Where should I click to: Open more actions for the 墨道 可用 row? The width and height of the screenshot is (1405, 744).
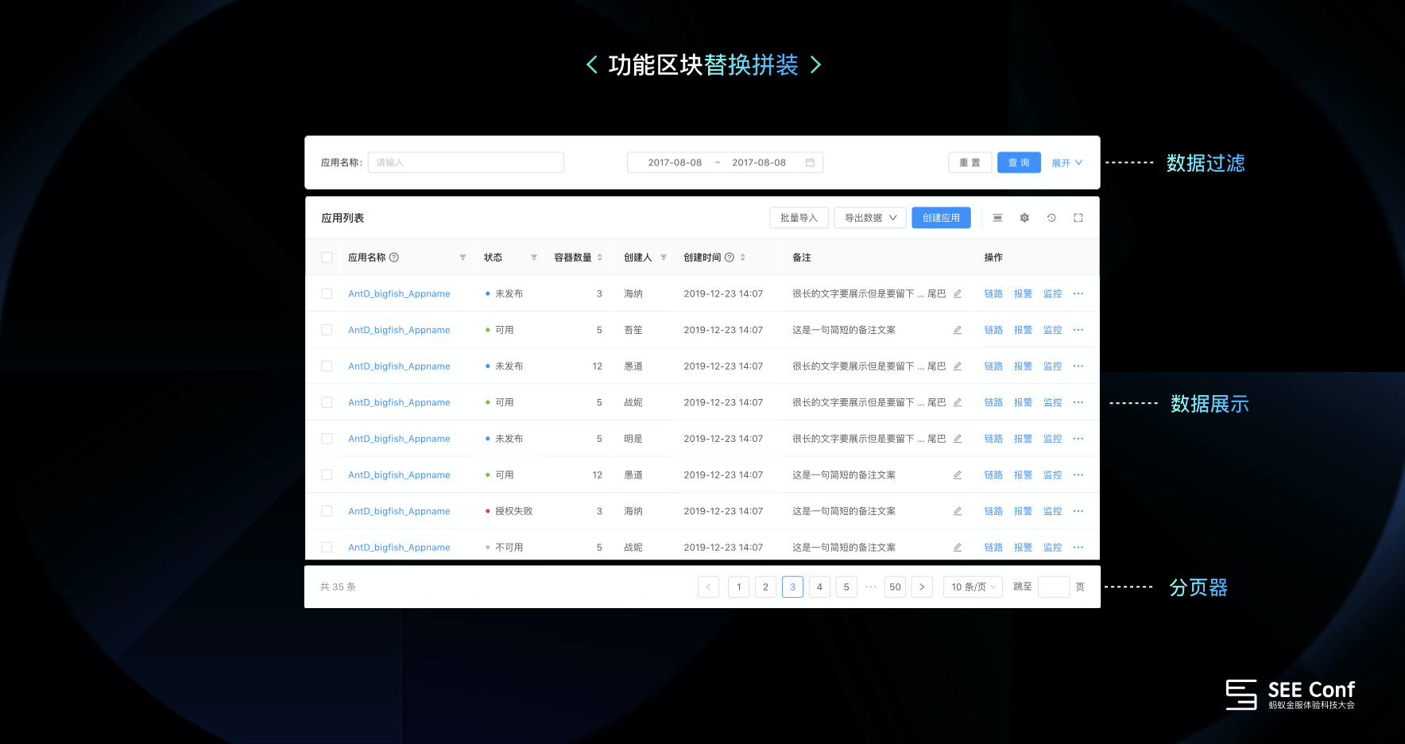[1078, 475]
